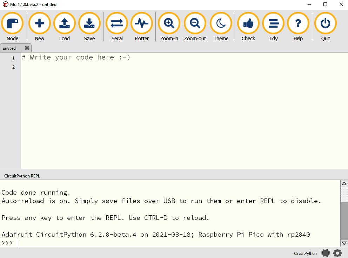This screenshot has height=258, width=348.
Task: Create a New file
Action: click(40, 27)
